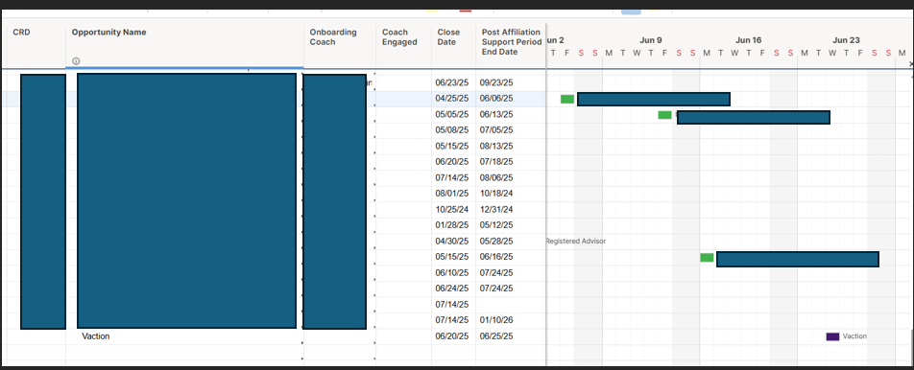The width and height of the screenshot is (914, 370).
Task: Select the close date cell 04/30/25
Action: (x=452, y=241)
